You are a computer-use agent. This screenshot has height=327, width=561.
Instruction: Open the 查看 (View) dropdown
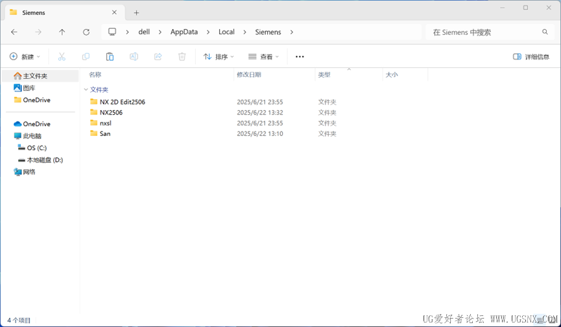263,56
